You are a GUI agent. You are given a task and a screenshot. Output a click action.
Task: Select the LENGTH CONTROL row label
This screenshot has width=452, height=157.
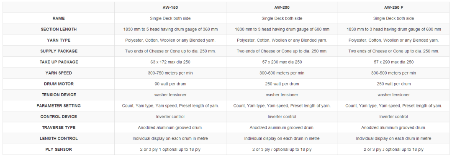click(x=59, y=138)
